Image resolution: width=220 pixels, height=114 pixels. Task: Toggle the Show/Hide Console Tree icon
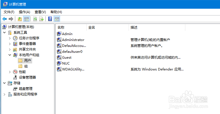26,19
